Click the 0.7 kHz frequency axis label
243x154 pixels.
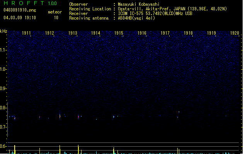[3, 127]
